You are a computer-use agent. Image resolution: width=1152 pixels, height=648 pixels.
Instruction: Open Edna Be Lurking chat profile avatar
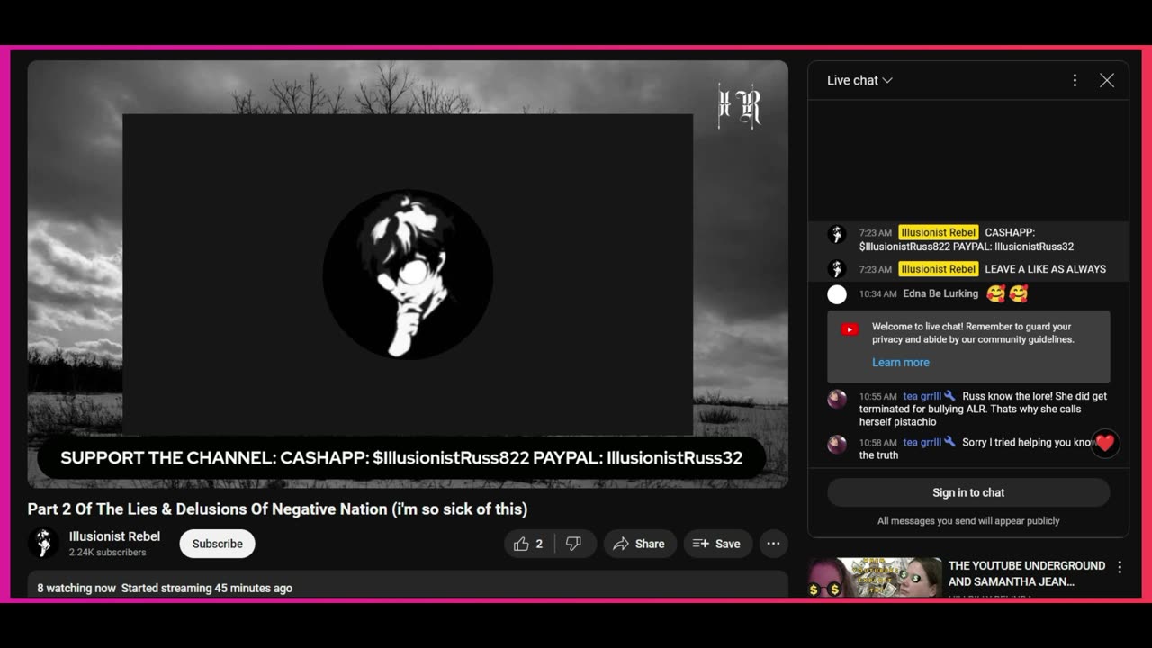pos(837,294)
